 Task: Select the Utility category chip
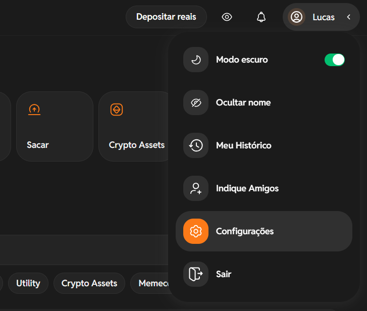[x=28, y=283]
